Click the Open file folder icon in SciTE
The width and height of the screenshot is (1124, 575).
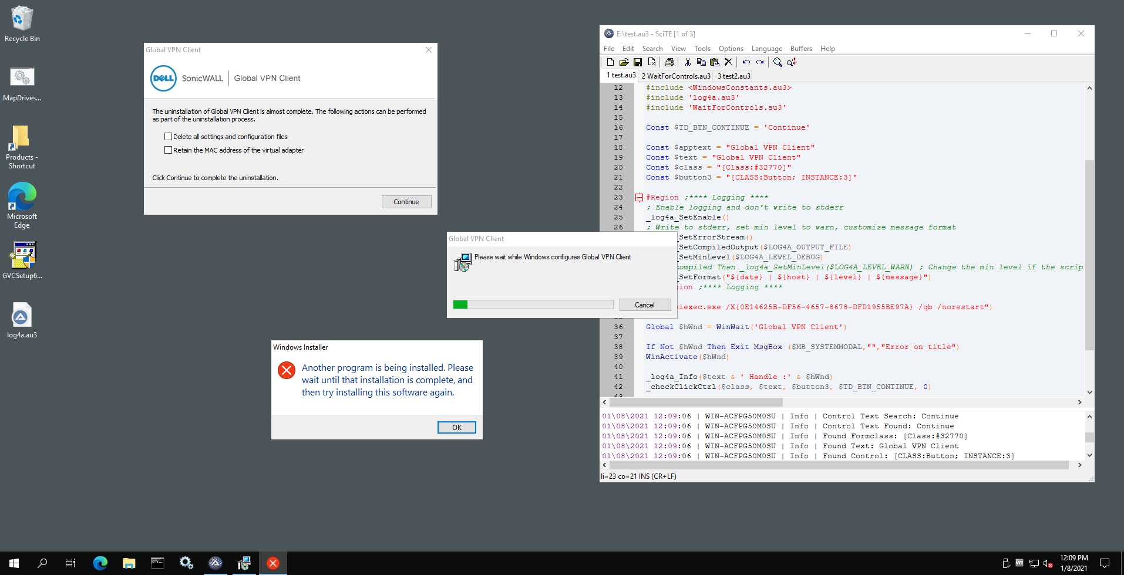[x=624, y=62]
